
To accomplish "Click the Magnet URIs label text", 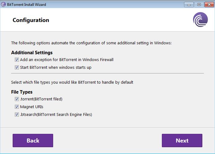I will click(x=32, y=107).
